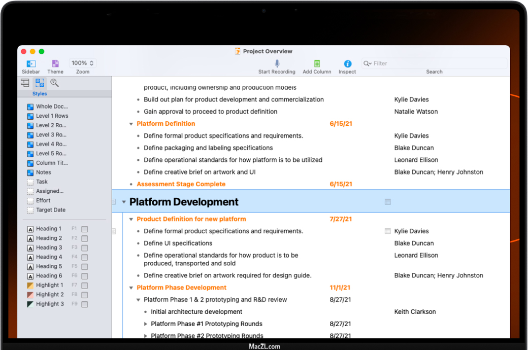
Task: Switch to the outline contents sidebar tab
Action: 25,83
